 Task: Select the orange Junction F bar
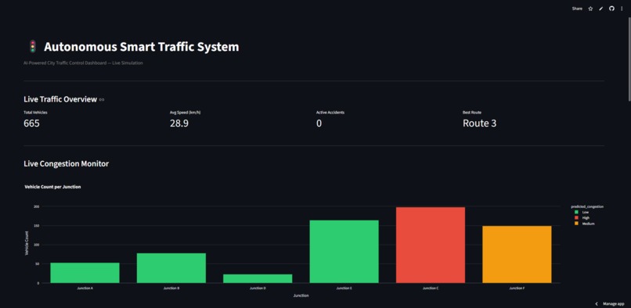517,255
